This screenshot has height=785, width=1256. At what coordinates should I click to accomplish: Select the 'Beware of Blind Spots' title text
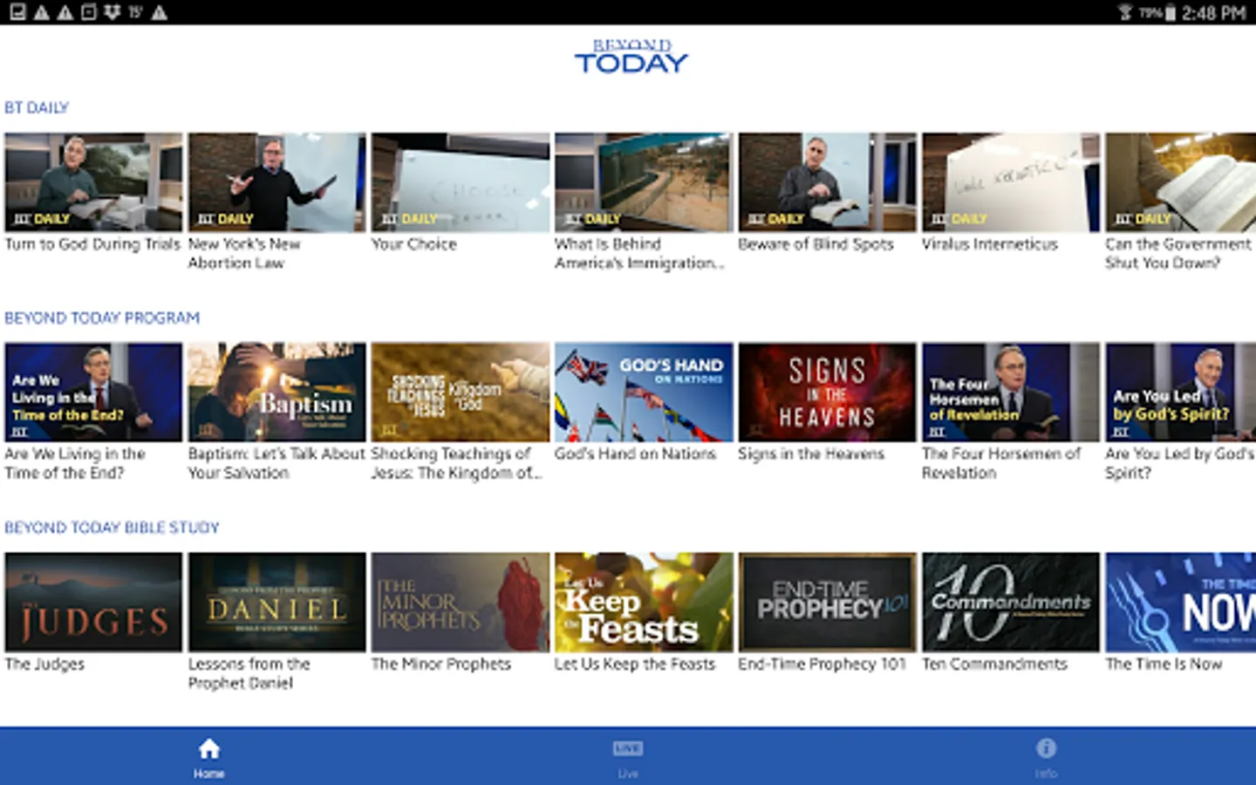(816, 244)
